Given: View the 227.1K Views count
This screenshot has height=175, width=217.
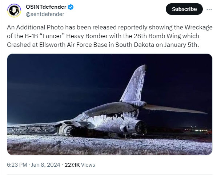Looking at the screenshot, I should (80, 165).
